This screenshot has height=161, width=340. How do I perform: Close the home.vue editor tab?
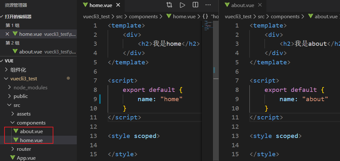coord(118,5)
